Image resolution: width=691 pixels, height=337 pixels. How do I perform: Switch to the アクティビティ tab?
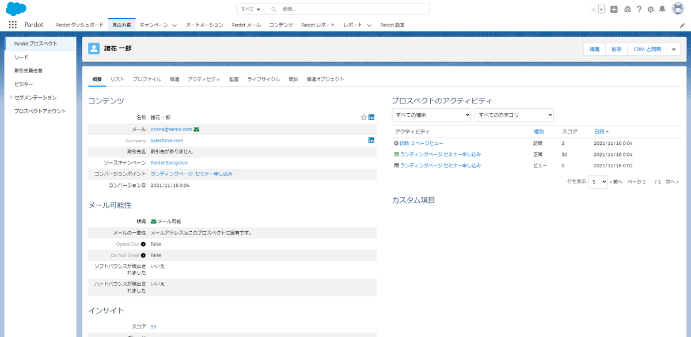point(204,79)
